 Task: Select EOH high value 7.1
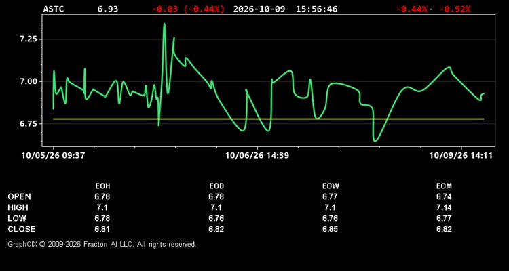tap(102, 207)
